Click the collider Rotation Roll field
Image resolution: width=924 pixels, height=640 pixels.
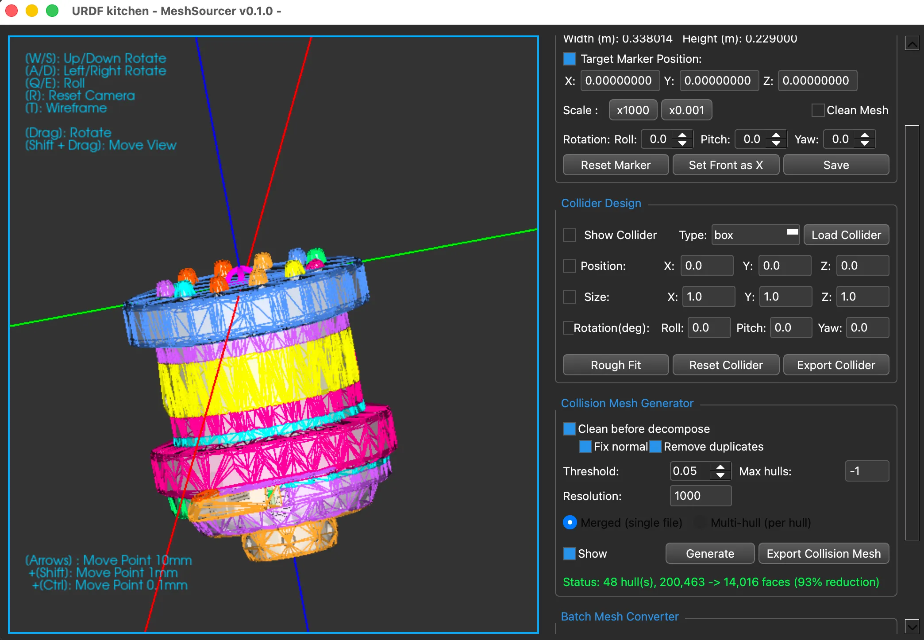point(709,328)
